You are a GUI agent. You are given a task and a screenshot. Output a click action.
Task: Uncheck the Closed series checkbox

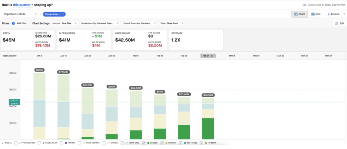point(144,143)
